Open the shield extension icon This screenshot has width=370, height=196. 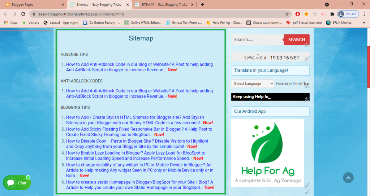pos(315,14)
